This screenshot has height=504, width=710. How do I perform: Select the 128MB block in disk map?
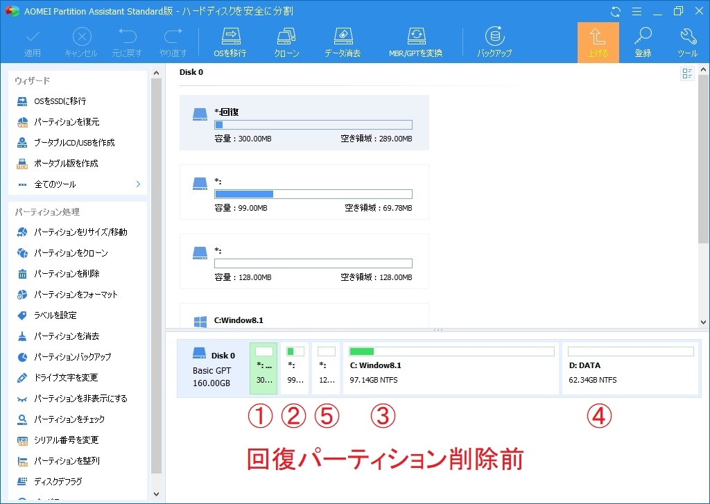(x=326, y=368)
